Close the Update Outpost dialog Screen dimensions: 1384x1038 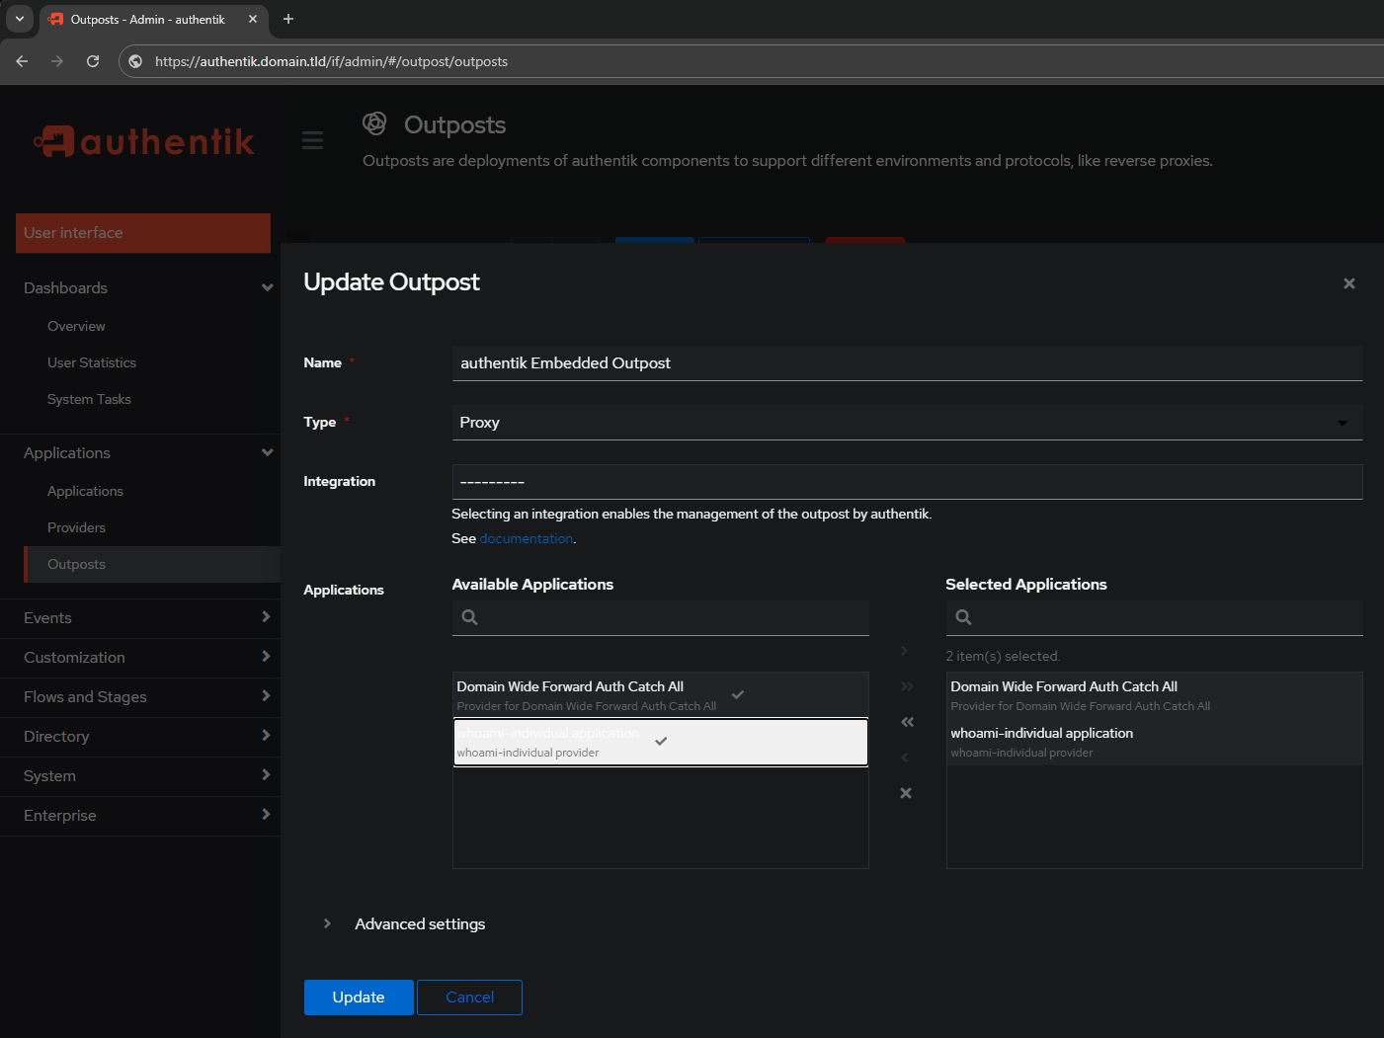(x=1348, y=283)
